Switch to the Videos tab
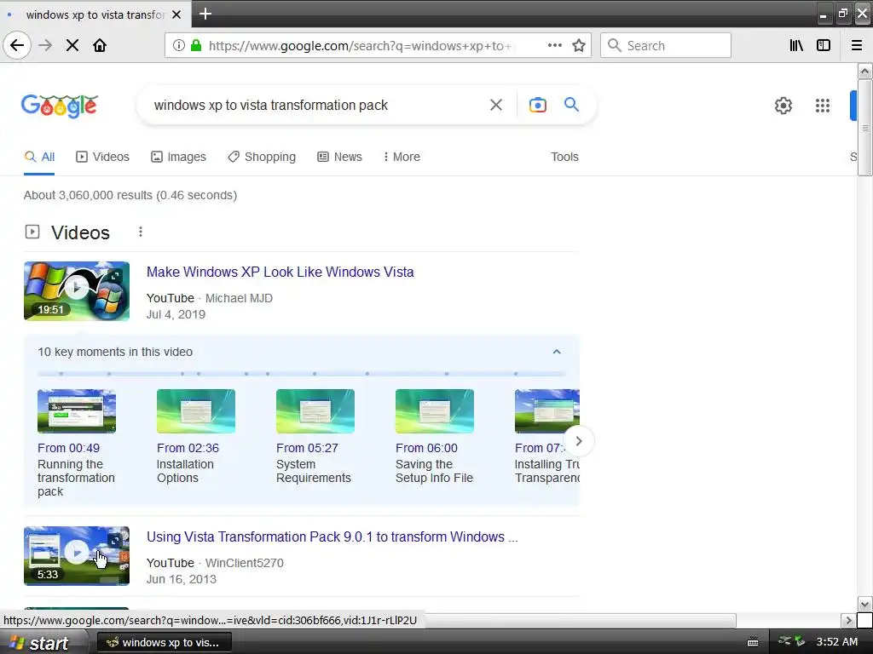The width and height of the screenshot is (873, 654). [102, 157]
